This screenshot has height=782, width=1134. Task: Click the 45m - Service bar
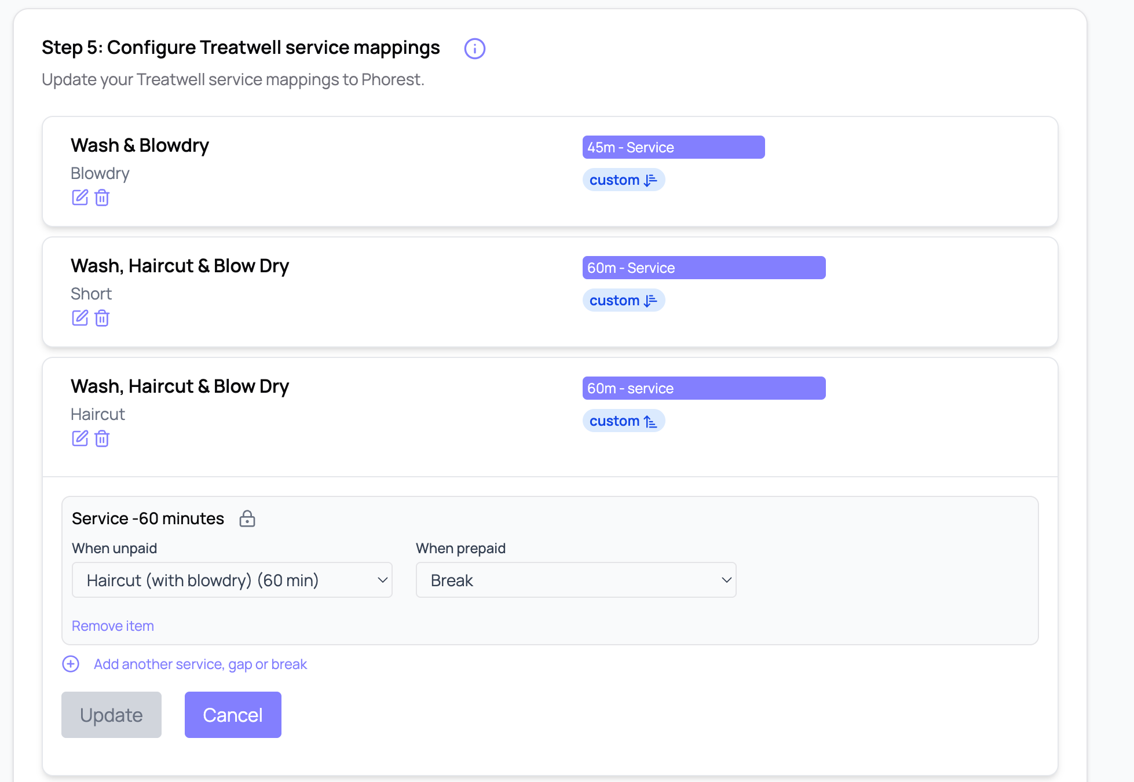pos(674,147)
